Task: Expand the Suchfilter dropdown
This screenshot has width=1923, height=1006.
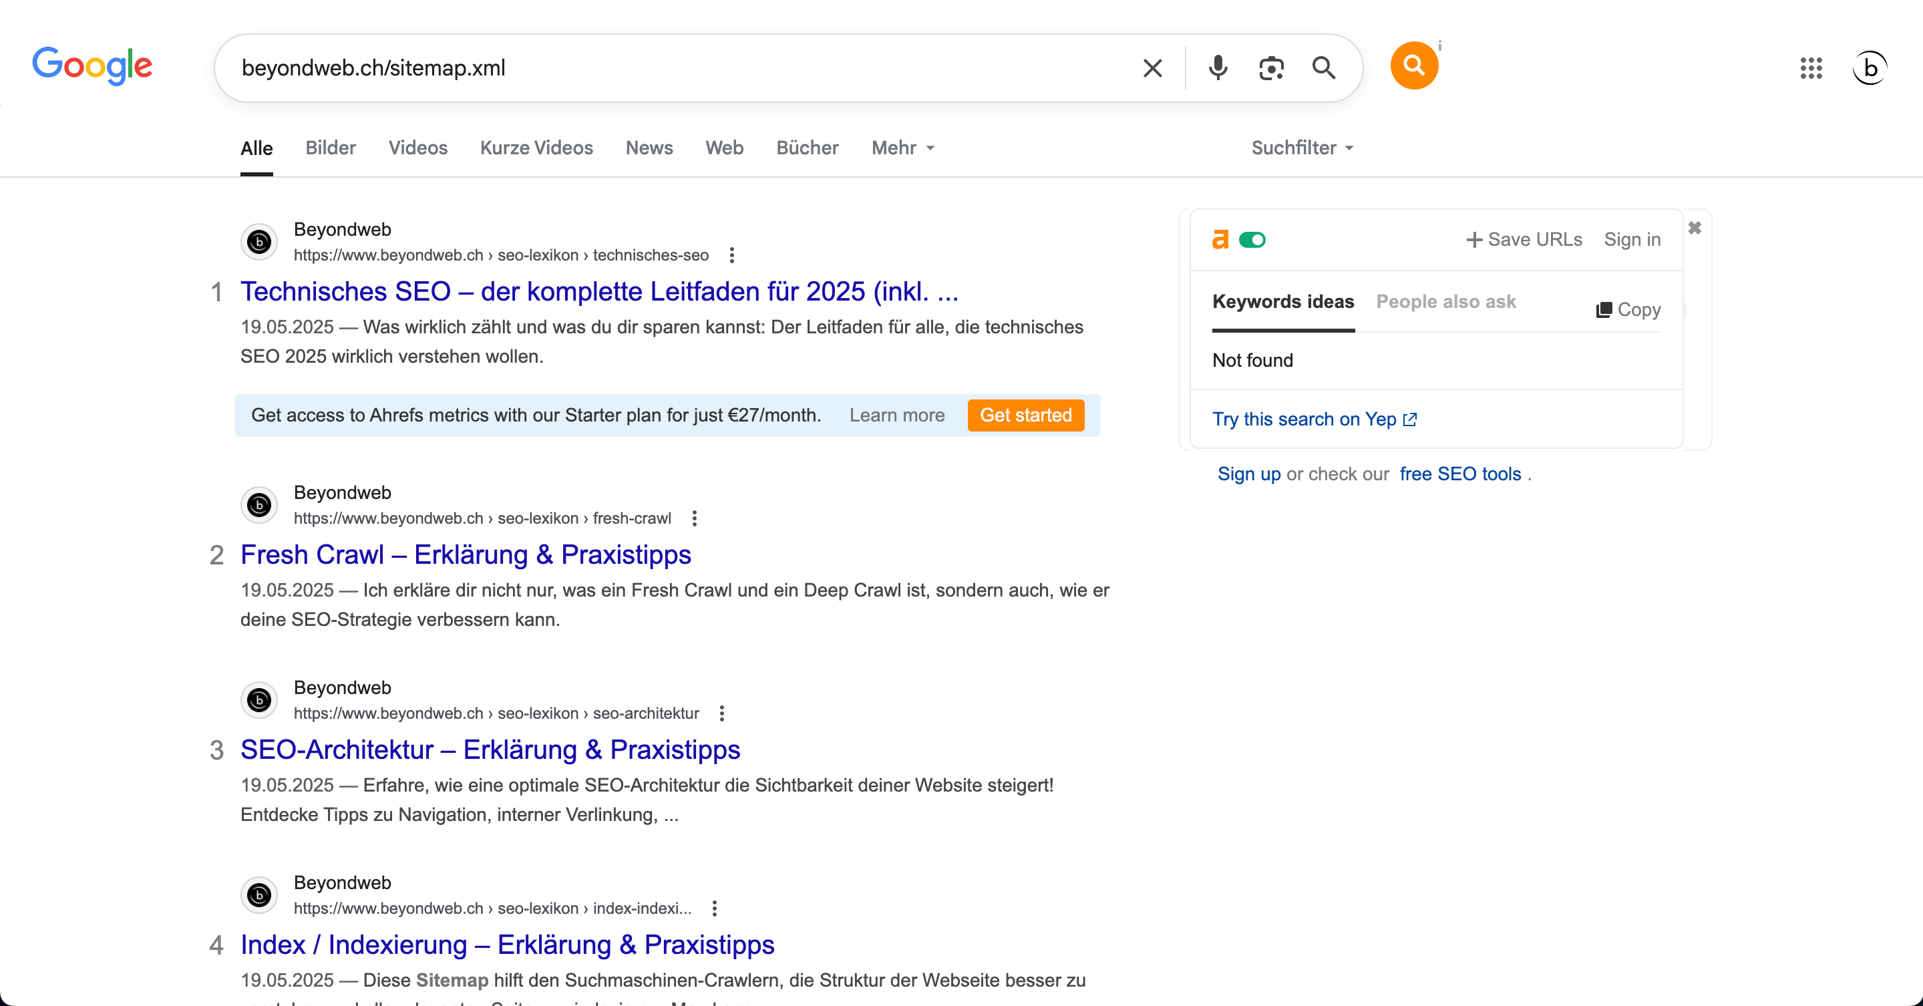Action: click(x=1302, y=148)
